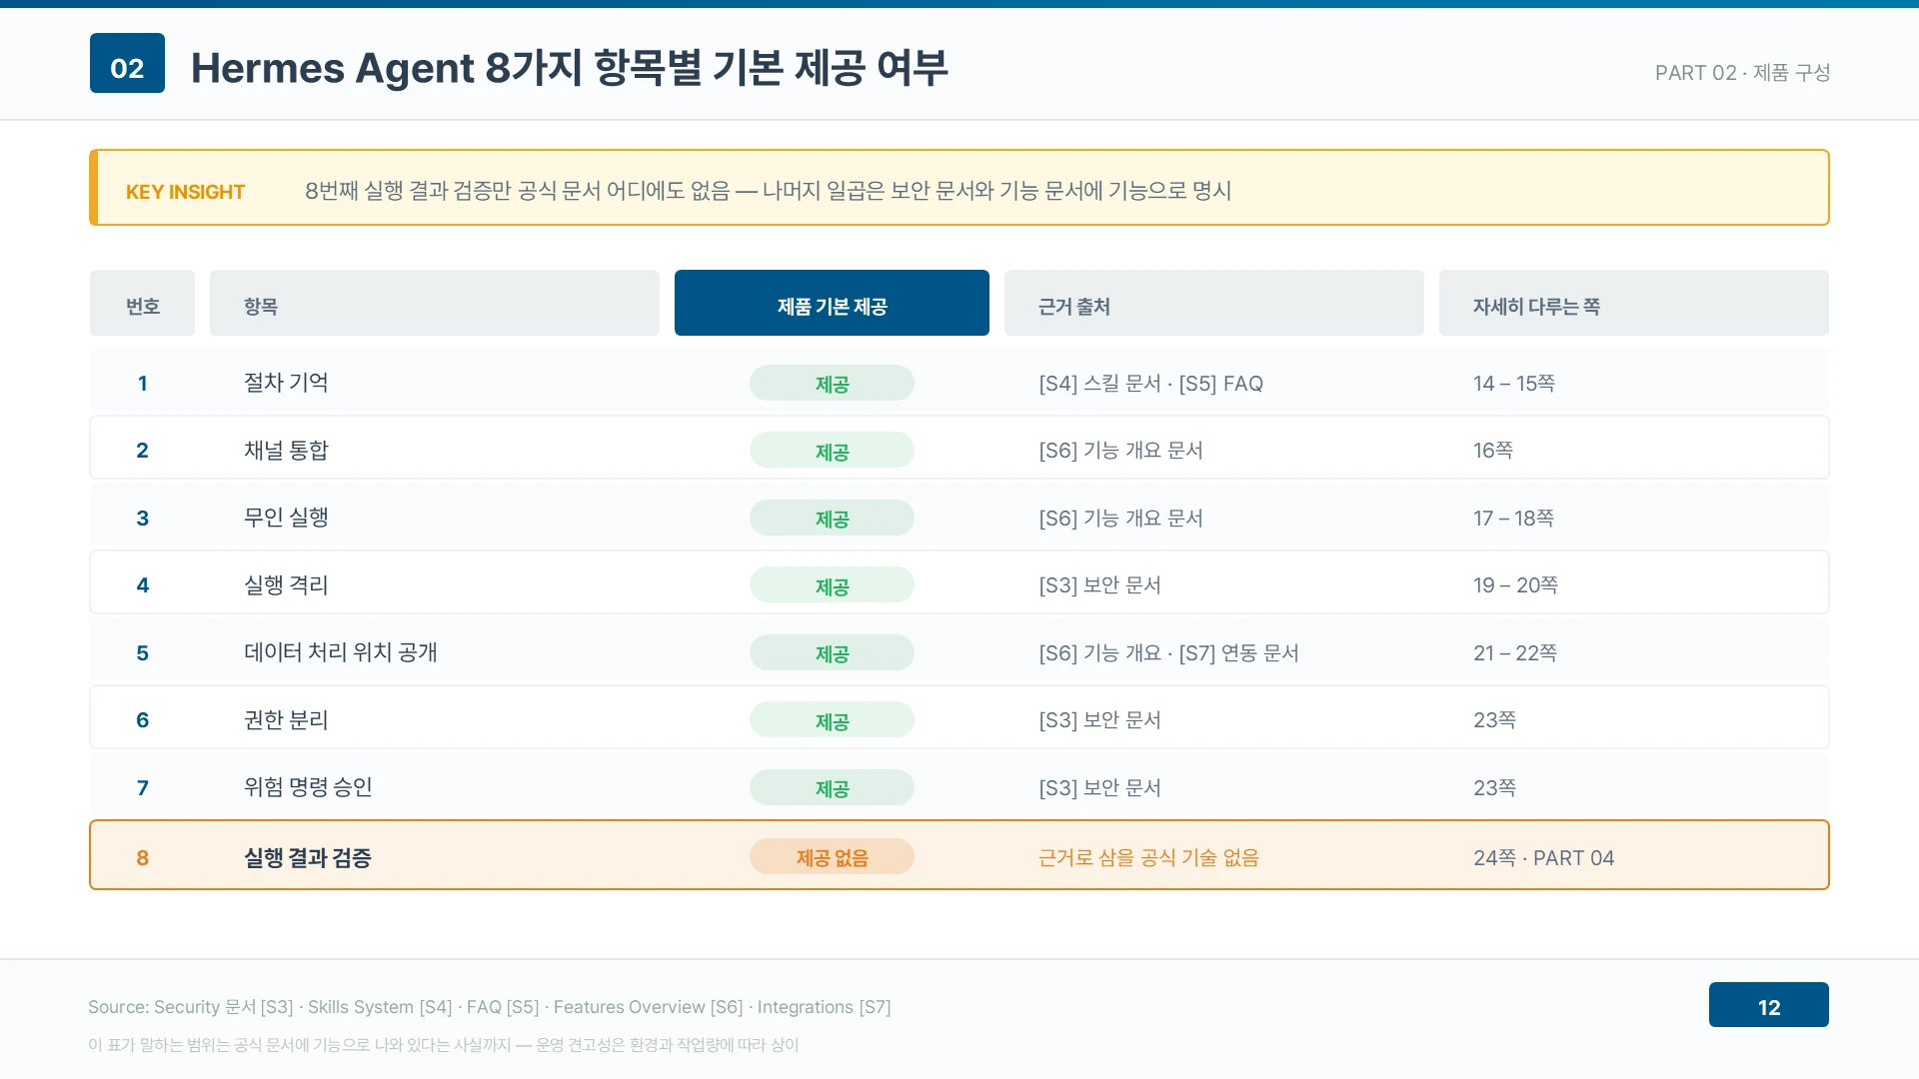This screenshot has width=1919, height=1079.
Task: Click the '24쪽 · PART 04' page reference
Action: point(1543,858)
